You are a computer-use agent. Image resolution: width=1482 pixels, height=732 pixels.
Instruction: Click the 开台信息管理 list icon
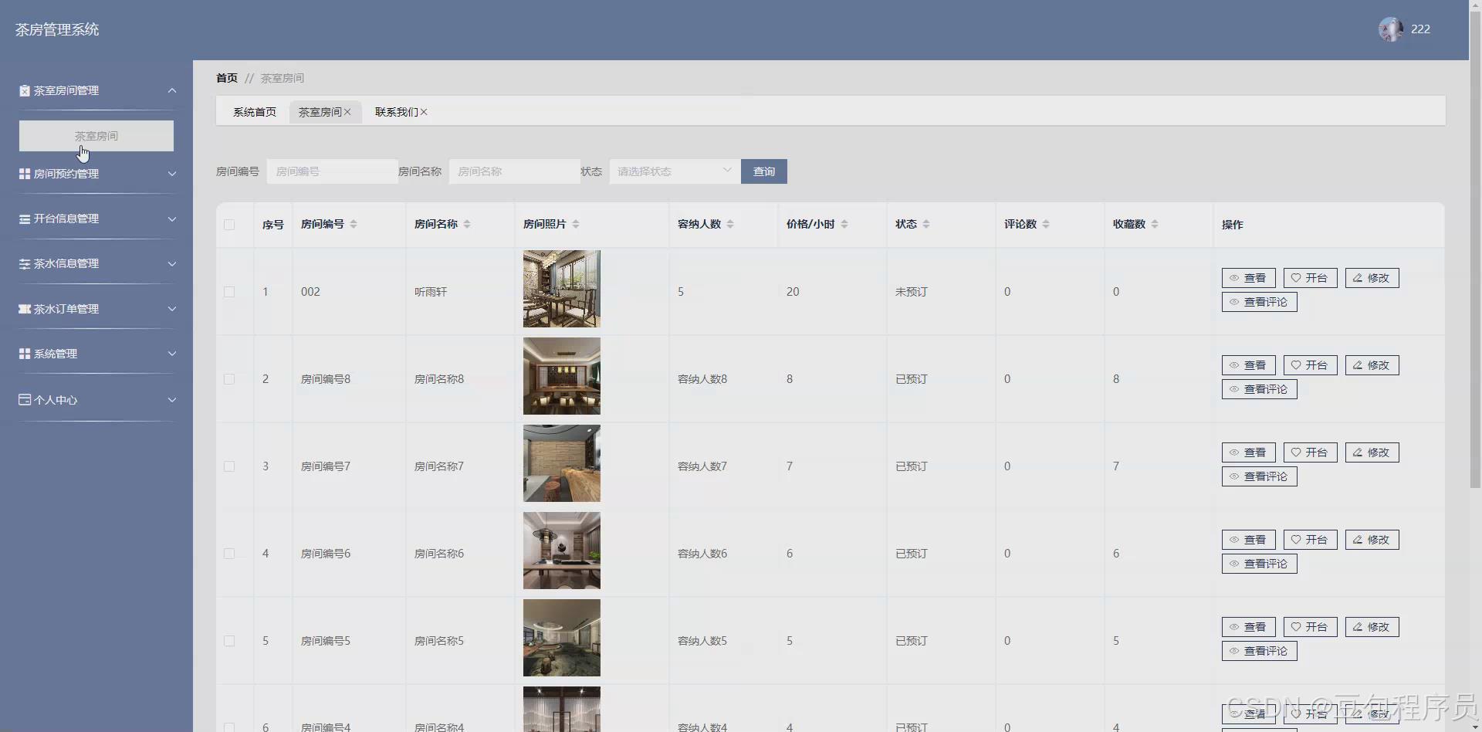point(25,219)
